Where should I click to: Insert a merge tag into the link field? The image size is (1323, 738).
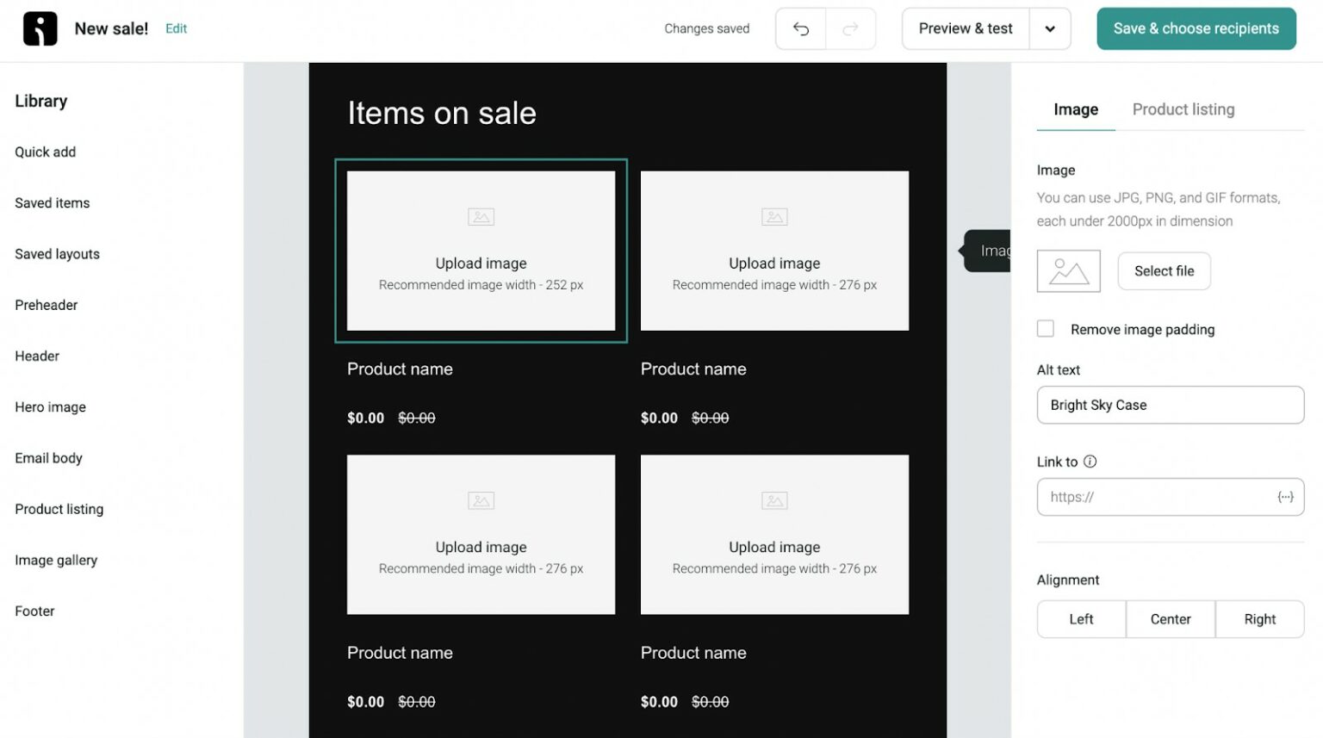coord(1285,497)
